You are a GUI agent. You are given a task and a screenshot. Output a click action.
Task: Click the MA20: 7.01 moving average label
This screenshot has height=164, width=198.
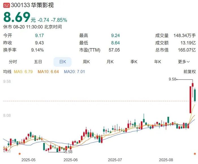click(74, 72)
